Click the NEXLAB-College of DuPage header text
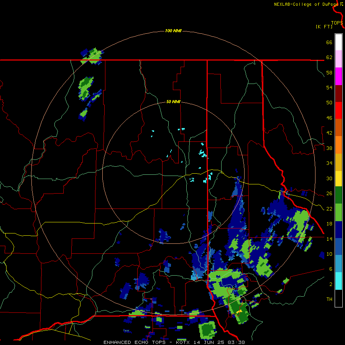This screenshot has width=345, height=345. point(306,4)
